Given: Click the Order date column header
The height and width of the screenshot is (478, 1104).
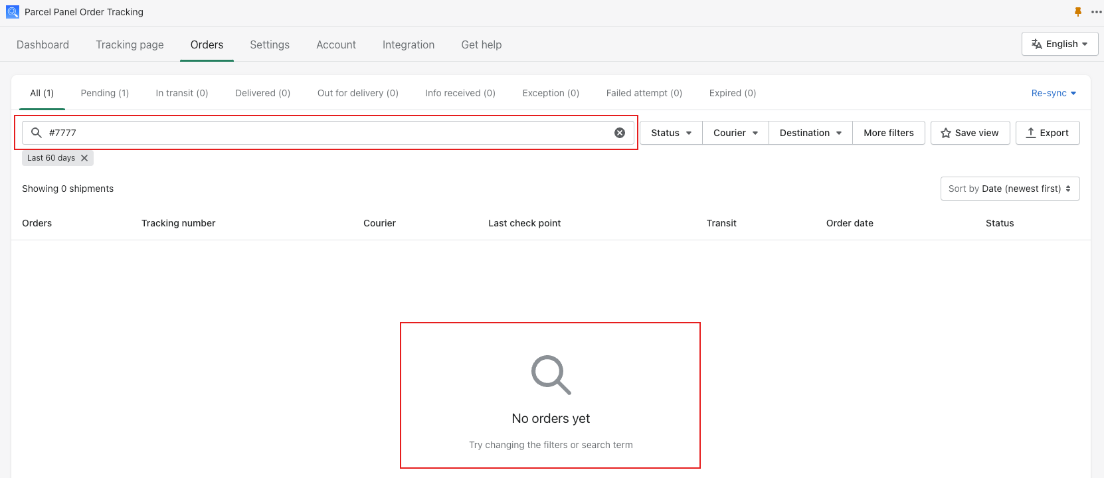Looking at the screenshot, I should tap(850, 223).
